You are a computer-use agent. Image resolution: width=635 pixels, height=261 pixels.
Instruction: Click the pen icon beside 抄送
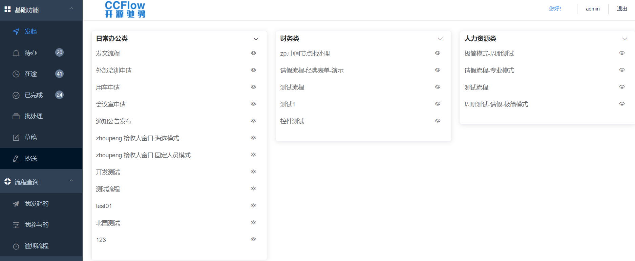[x=16, y=159]
